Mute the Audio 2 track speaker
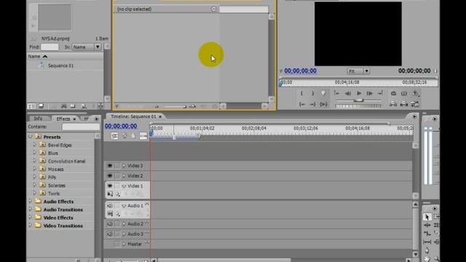The height and width of the screenshot is (262, 466). click(x=110, y=224)
